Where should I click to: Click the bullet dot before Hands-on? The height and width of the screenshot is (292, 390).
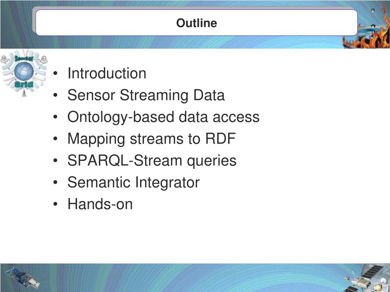55,204
